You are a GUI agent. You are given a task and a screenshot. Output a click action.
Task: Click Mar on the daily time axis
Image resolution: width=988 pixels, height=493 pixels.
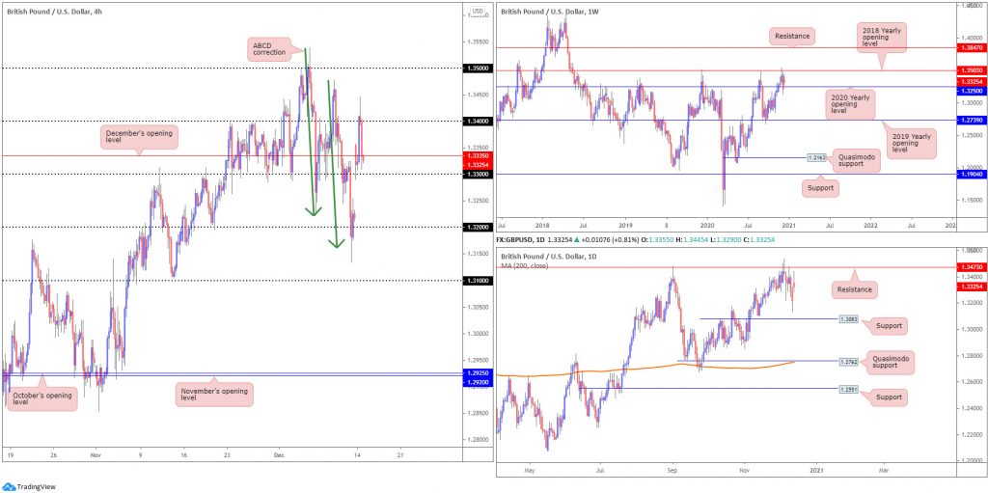coord(884,470)
